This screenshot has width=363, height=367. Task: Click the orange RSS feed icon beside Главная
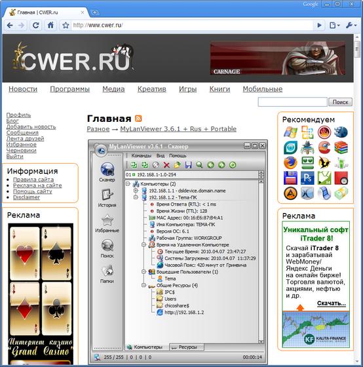[x=138, y=119]
